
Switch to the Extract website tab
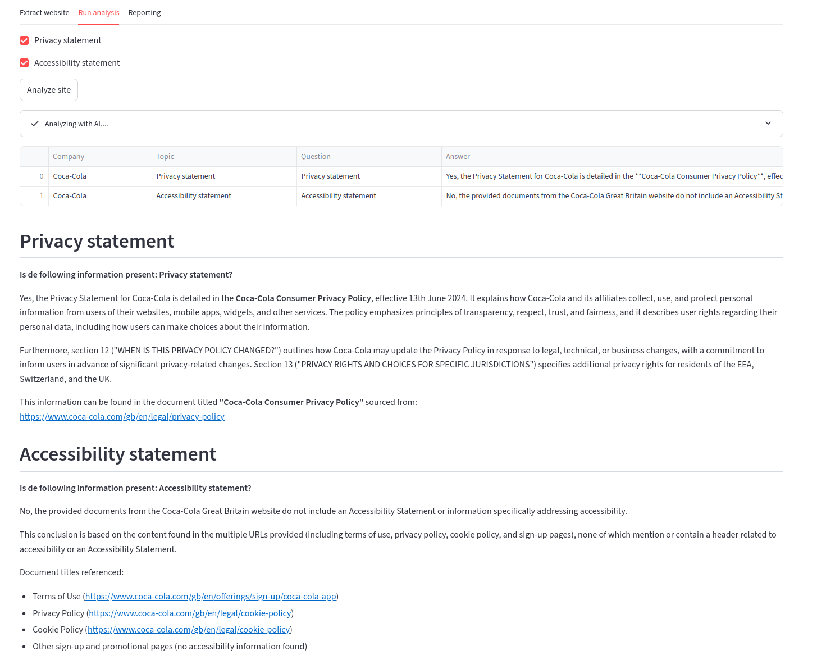pyautogui.click(x=44, y=12)
